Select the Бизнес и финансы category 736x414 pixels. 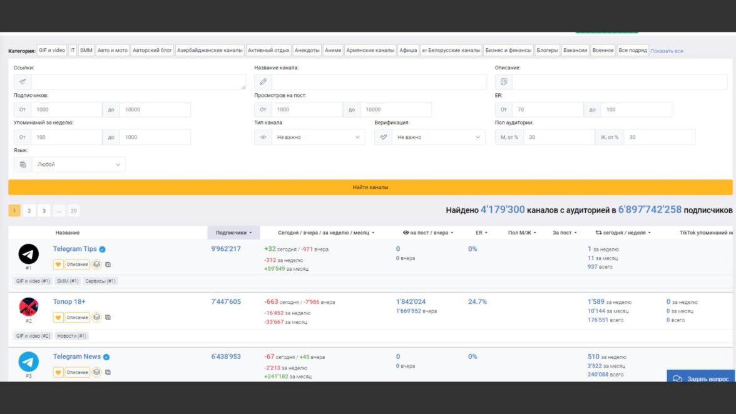[x=508, y=50]
